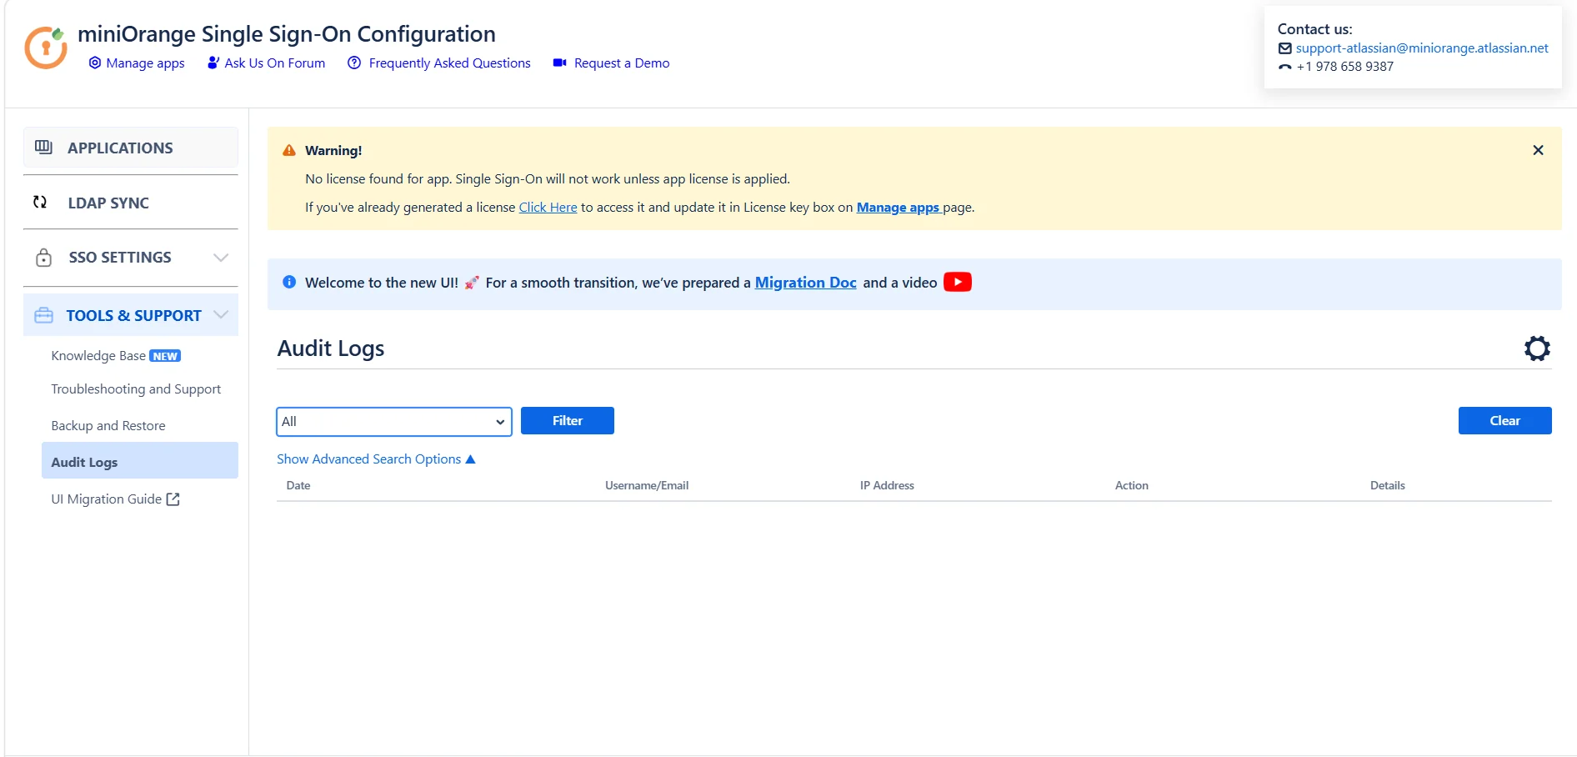Click the LDAP Sync refresh icon
Image resolution: width=1577 pixels, height=757 pixels.
40,203
